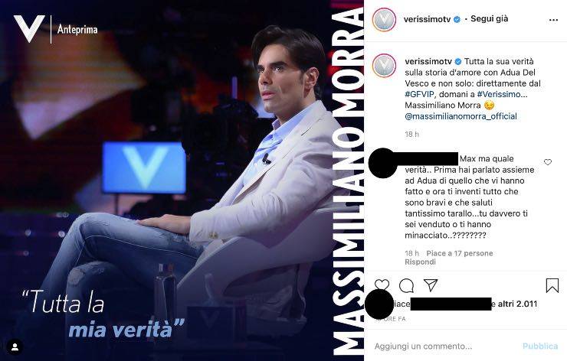View tagged people icon on photo

(x=15, y=347)
